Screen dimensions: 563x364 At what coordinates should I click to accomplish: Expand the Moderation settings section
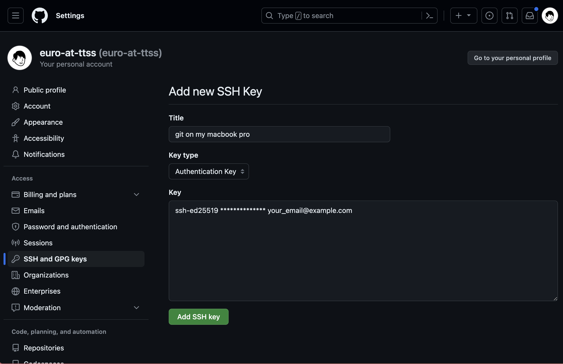(x=135, y=307)
